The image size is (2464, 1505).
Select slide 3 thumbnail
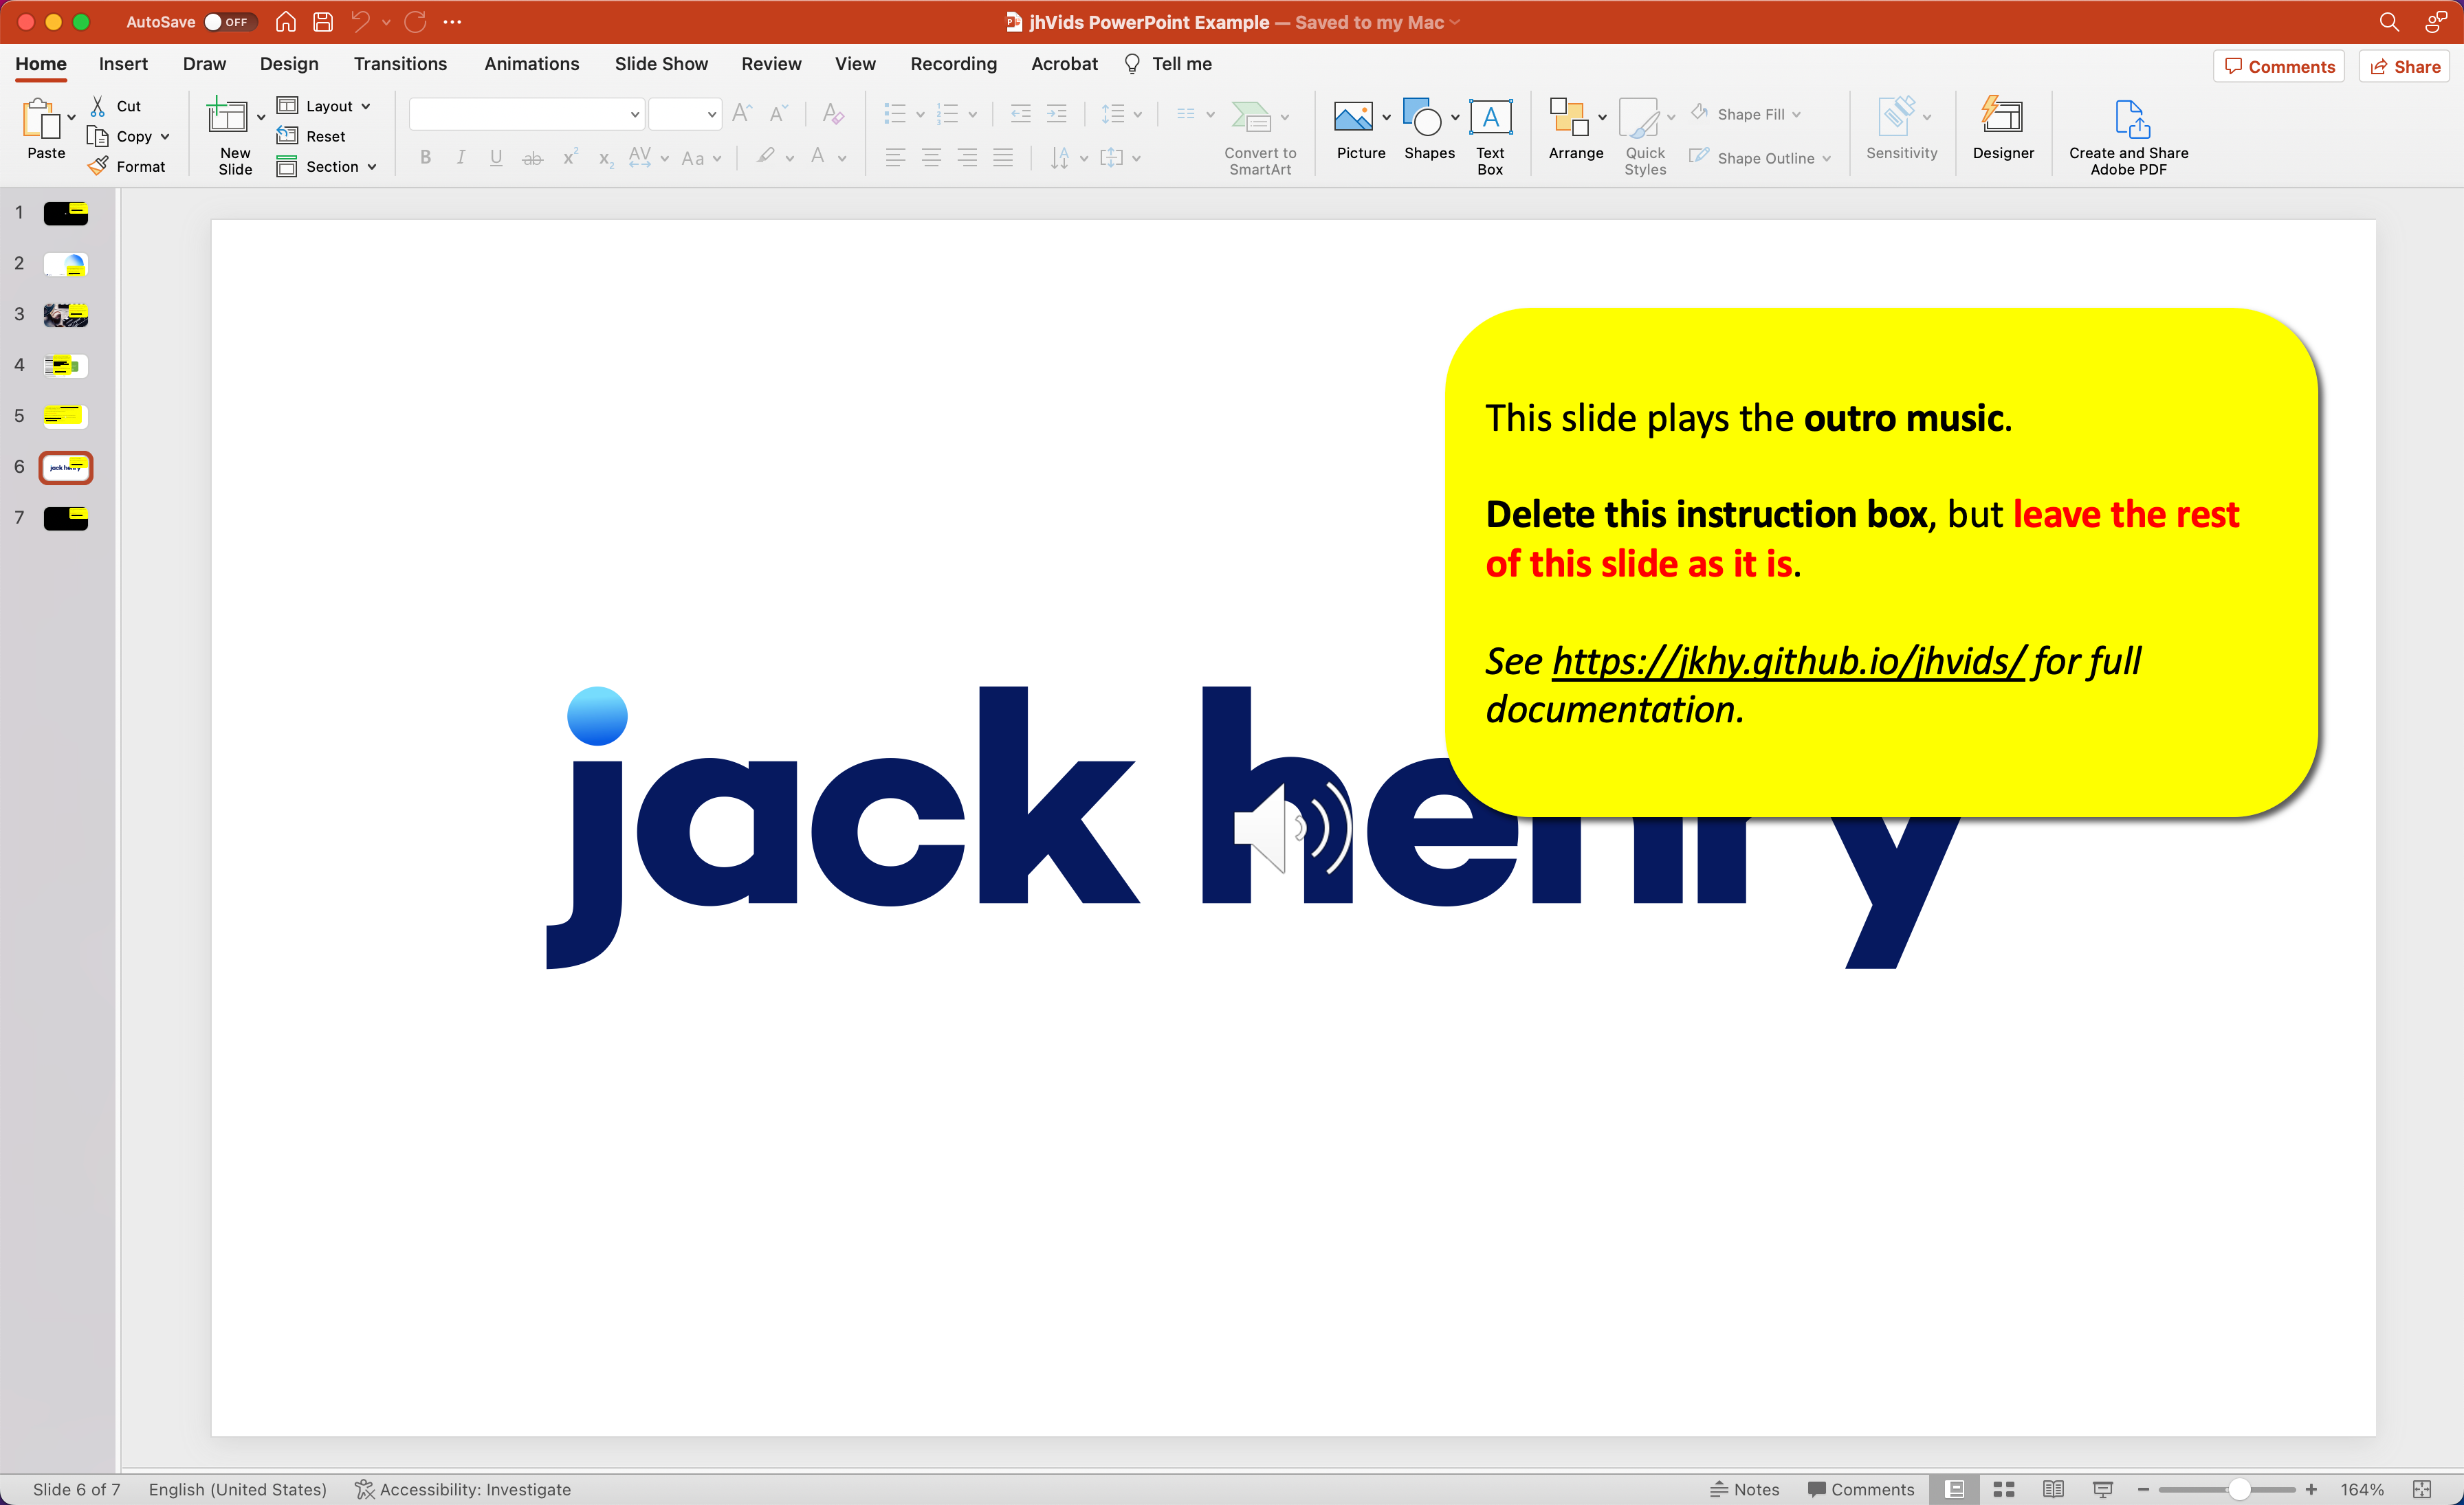click(x=66, y=315)
